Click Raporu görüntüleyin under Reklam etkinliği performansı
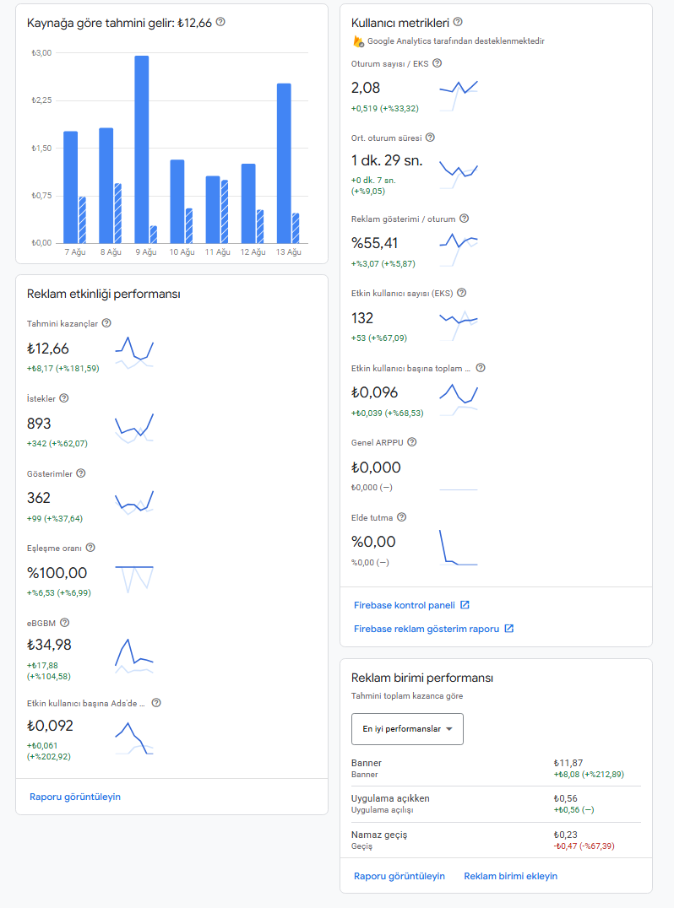The height and width of the screenshot is (908, 674). 75,797
